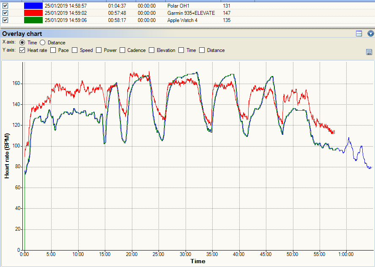Select the Polar OH1 device name

coord(178,6)
